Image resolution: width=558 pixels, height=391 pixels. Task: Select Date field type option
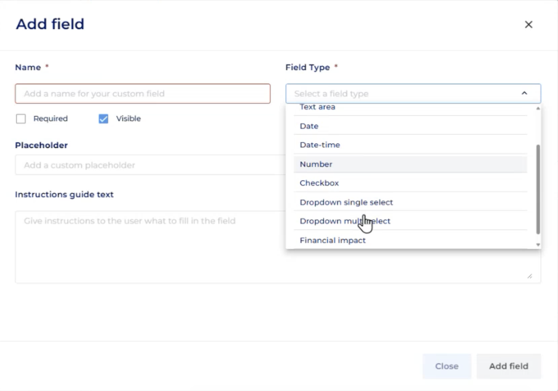[x=309, y=126]
